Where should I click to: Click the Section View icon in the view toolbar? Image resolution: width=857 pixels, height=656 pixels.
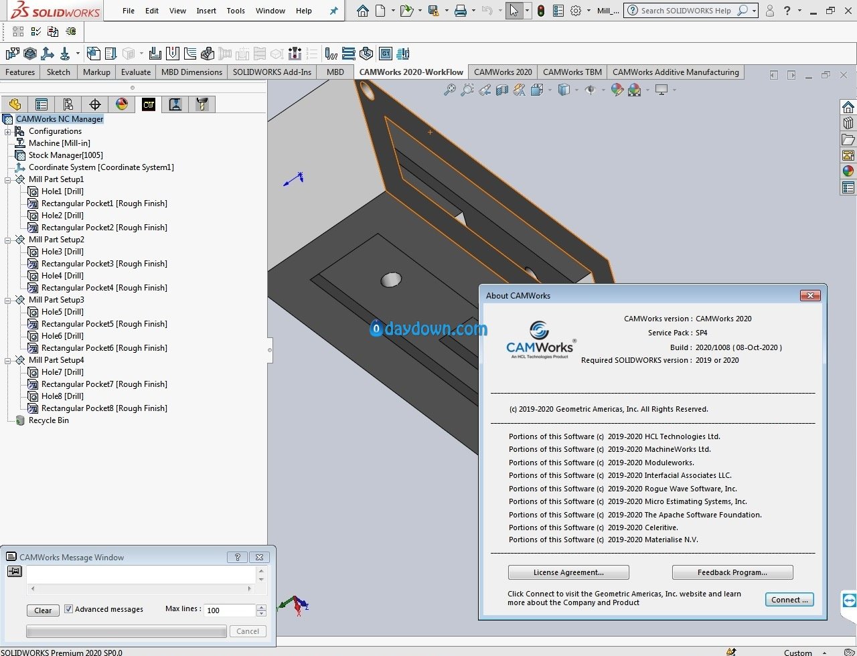tap(502, 89)
